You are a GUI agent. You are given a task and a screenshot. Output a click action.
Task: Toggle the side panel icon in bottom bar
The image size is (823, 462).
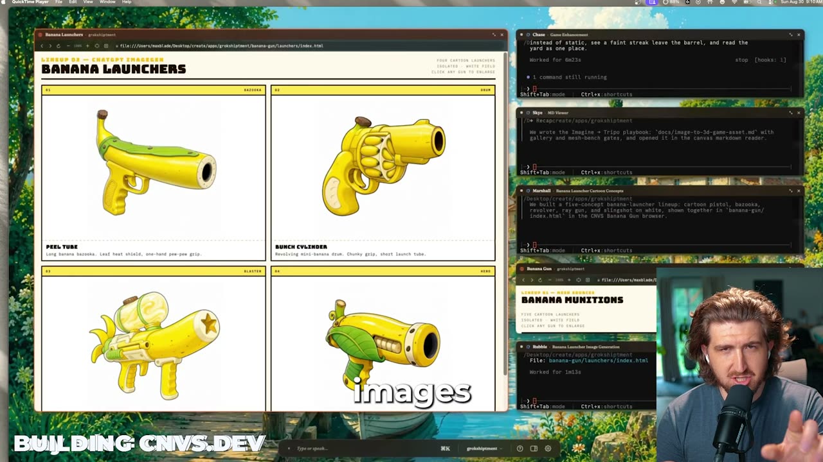[534, 449]
